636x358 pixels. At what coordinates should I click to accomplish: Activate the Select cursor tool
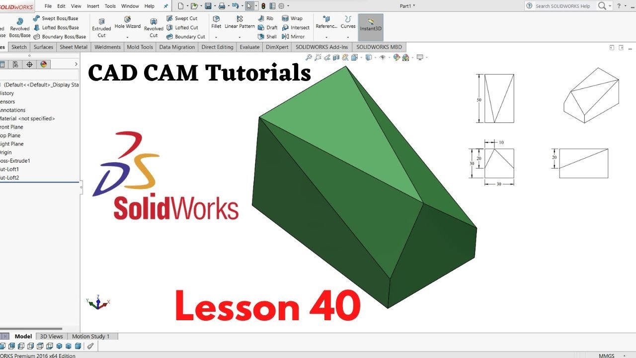(x=249, y=6)
